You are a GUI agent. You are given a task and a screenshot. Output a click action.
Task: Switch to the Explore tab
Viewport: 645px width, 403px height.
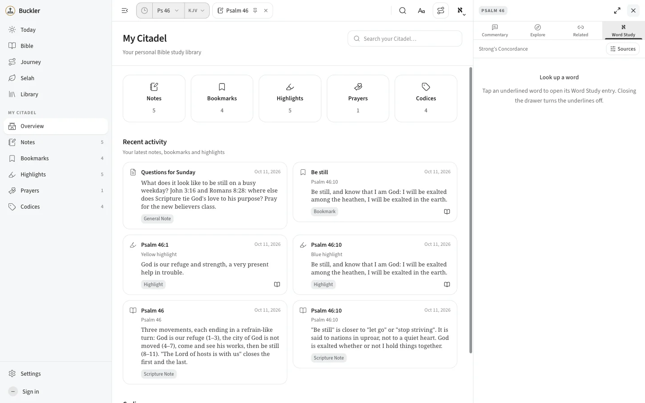(537, 30)
